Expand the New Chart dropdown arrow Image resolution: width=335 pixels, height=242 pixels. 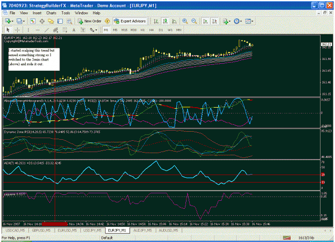tap(12, 21)
